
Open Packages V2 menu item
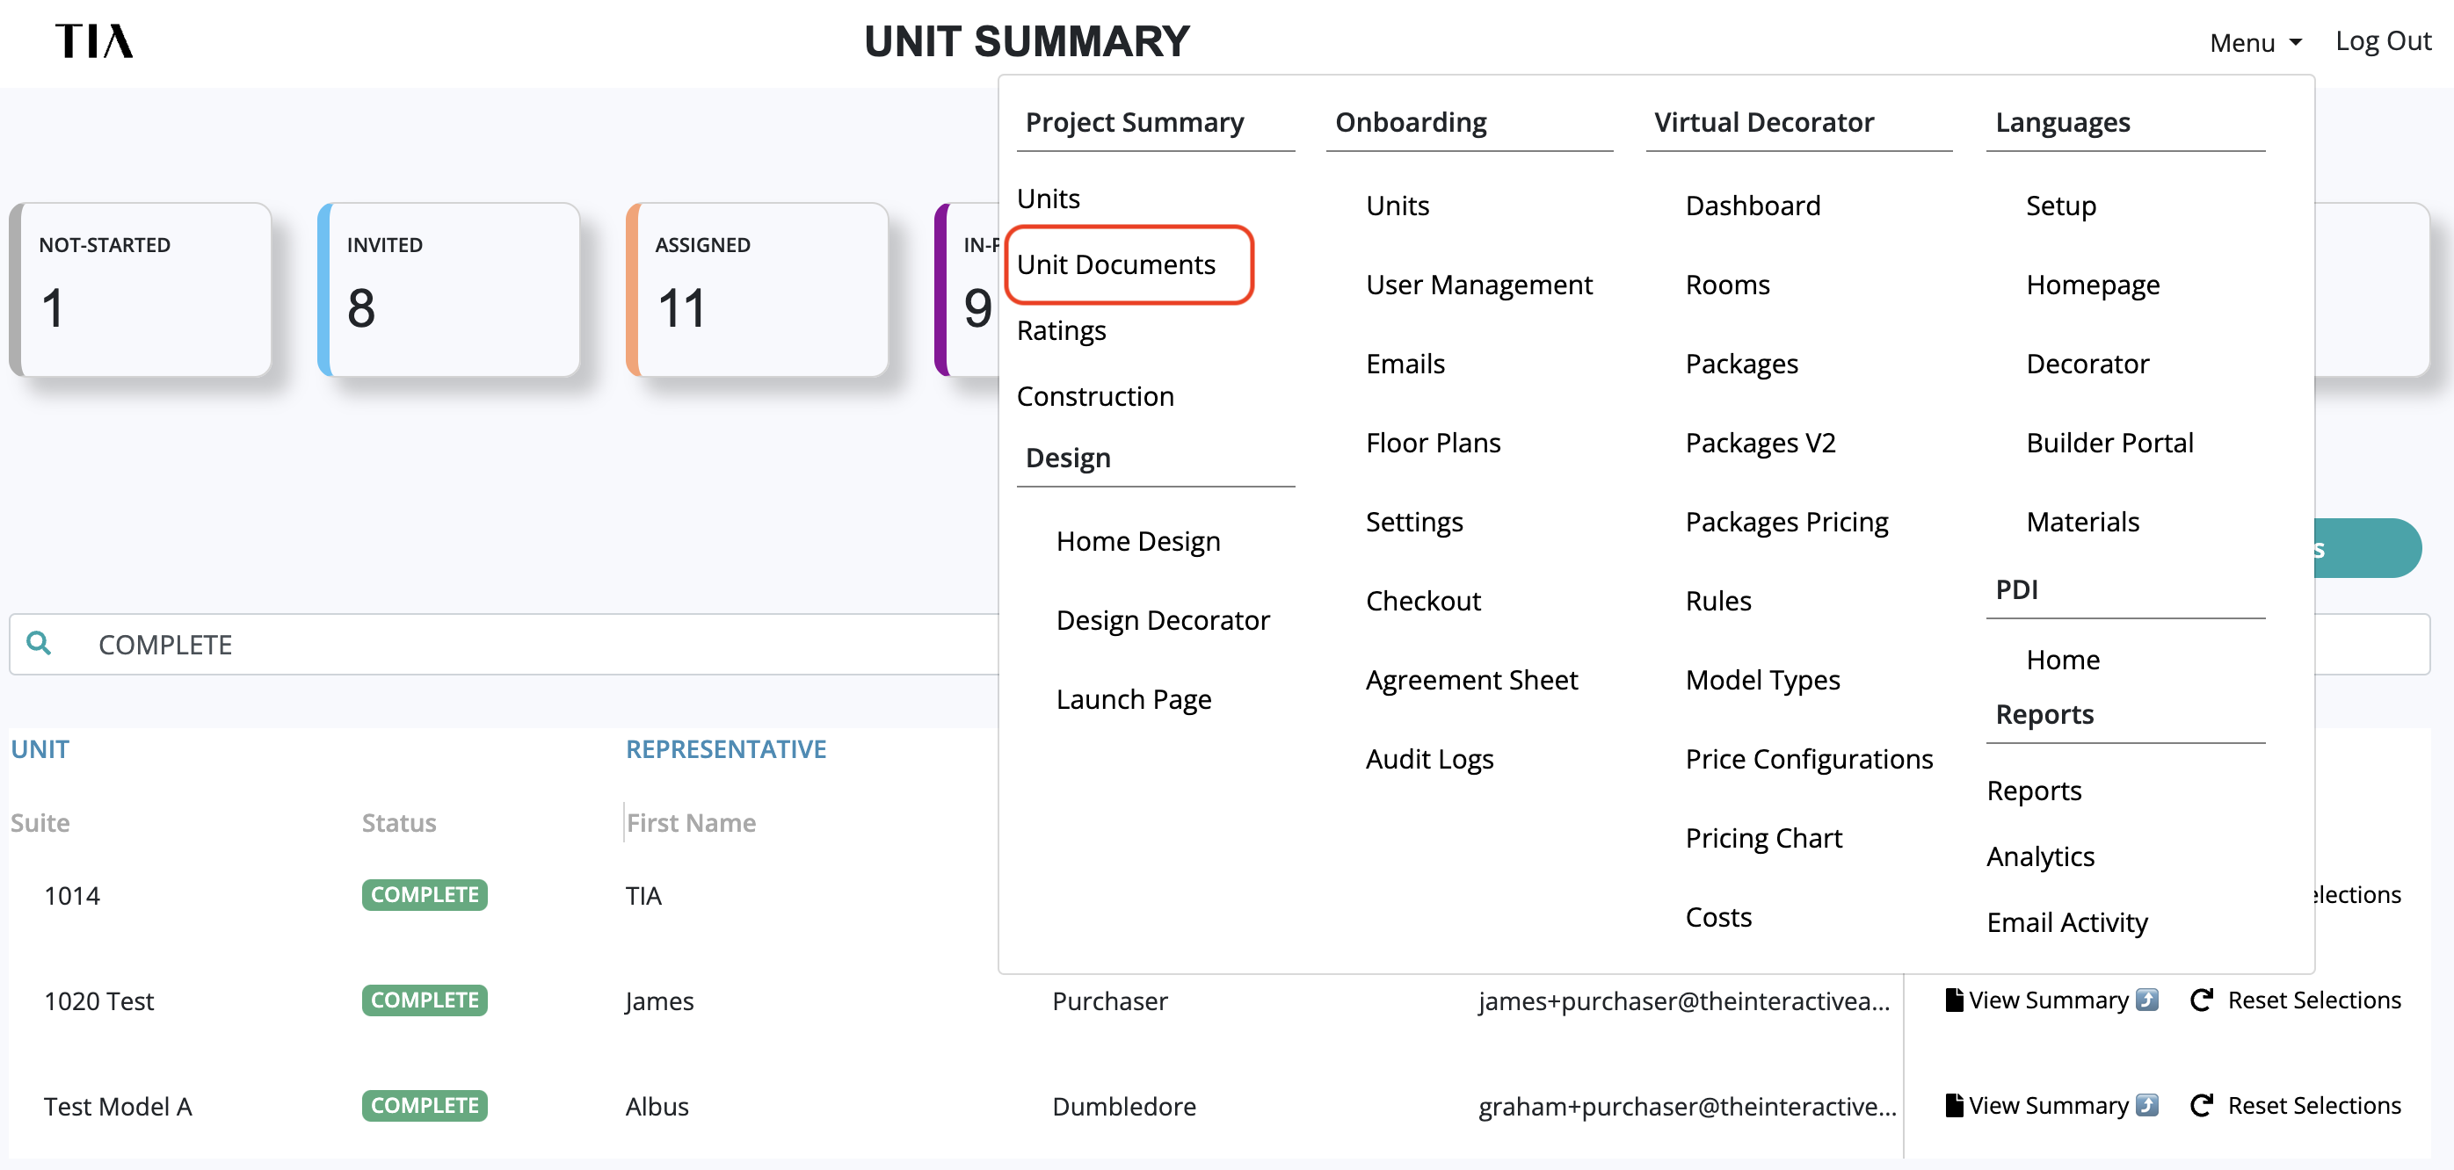coord(1761,443)
